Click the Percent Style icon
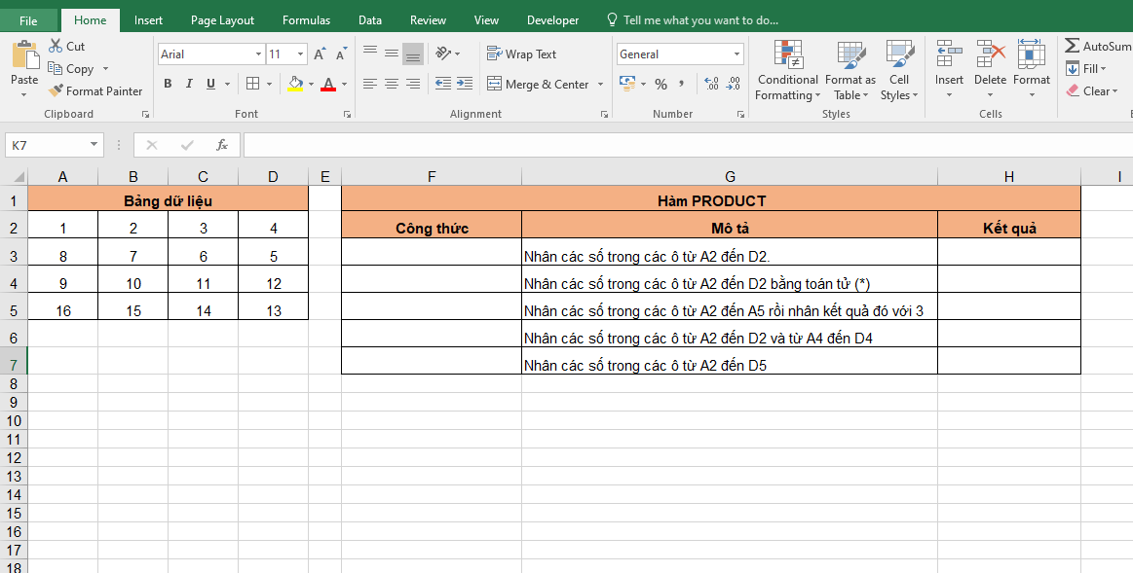Image resolution: width=1133 pixels, height=573 pixels. 661,85
